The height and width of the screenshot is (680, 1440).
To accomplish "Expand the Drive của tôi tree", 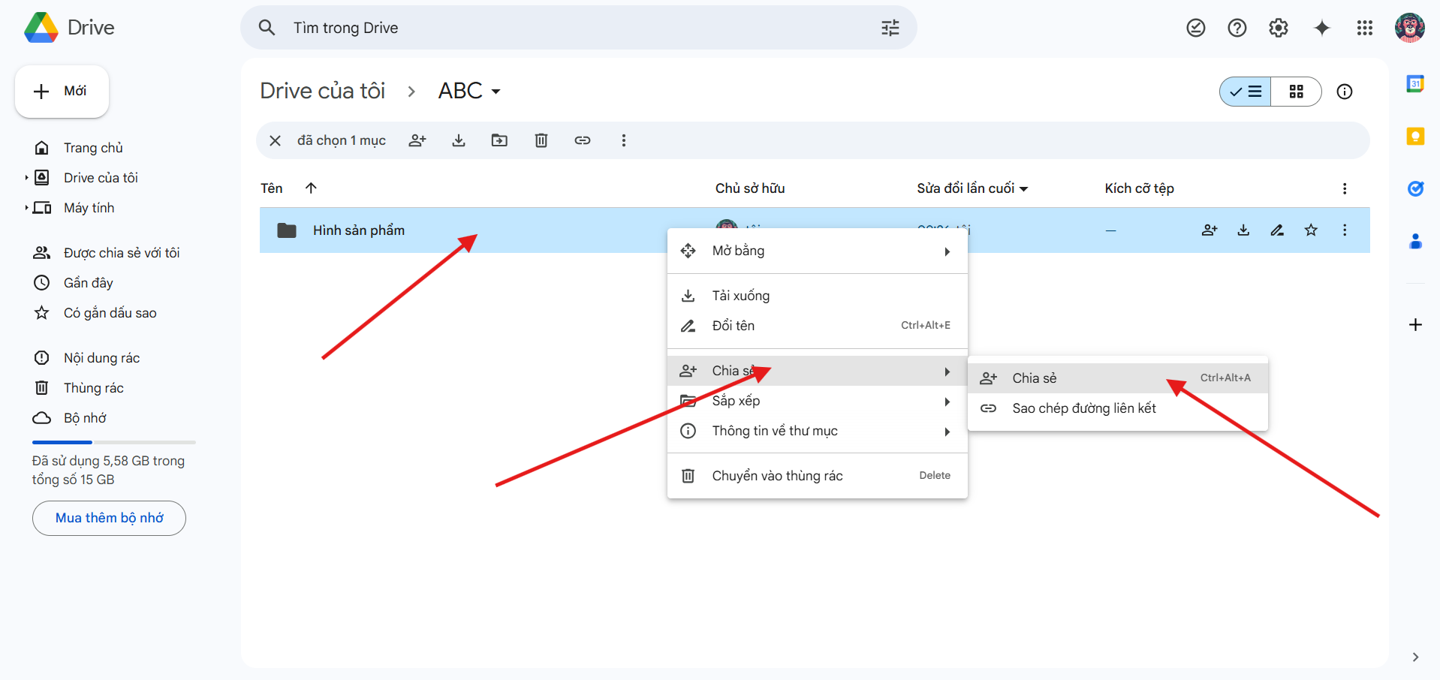I will tap(26, 178).
